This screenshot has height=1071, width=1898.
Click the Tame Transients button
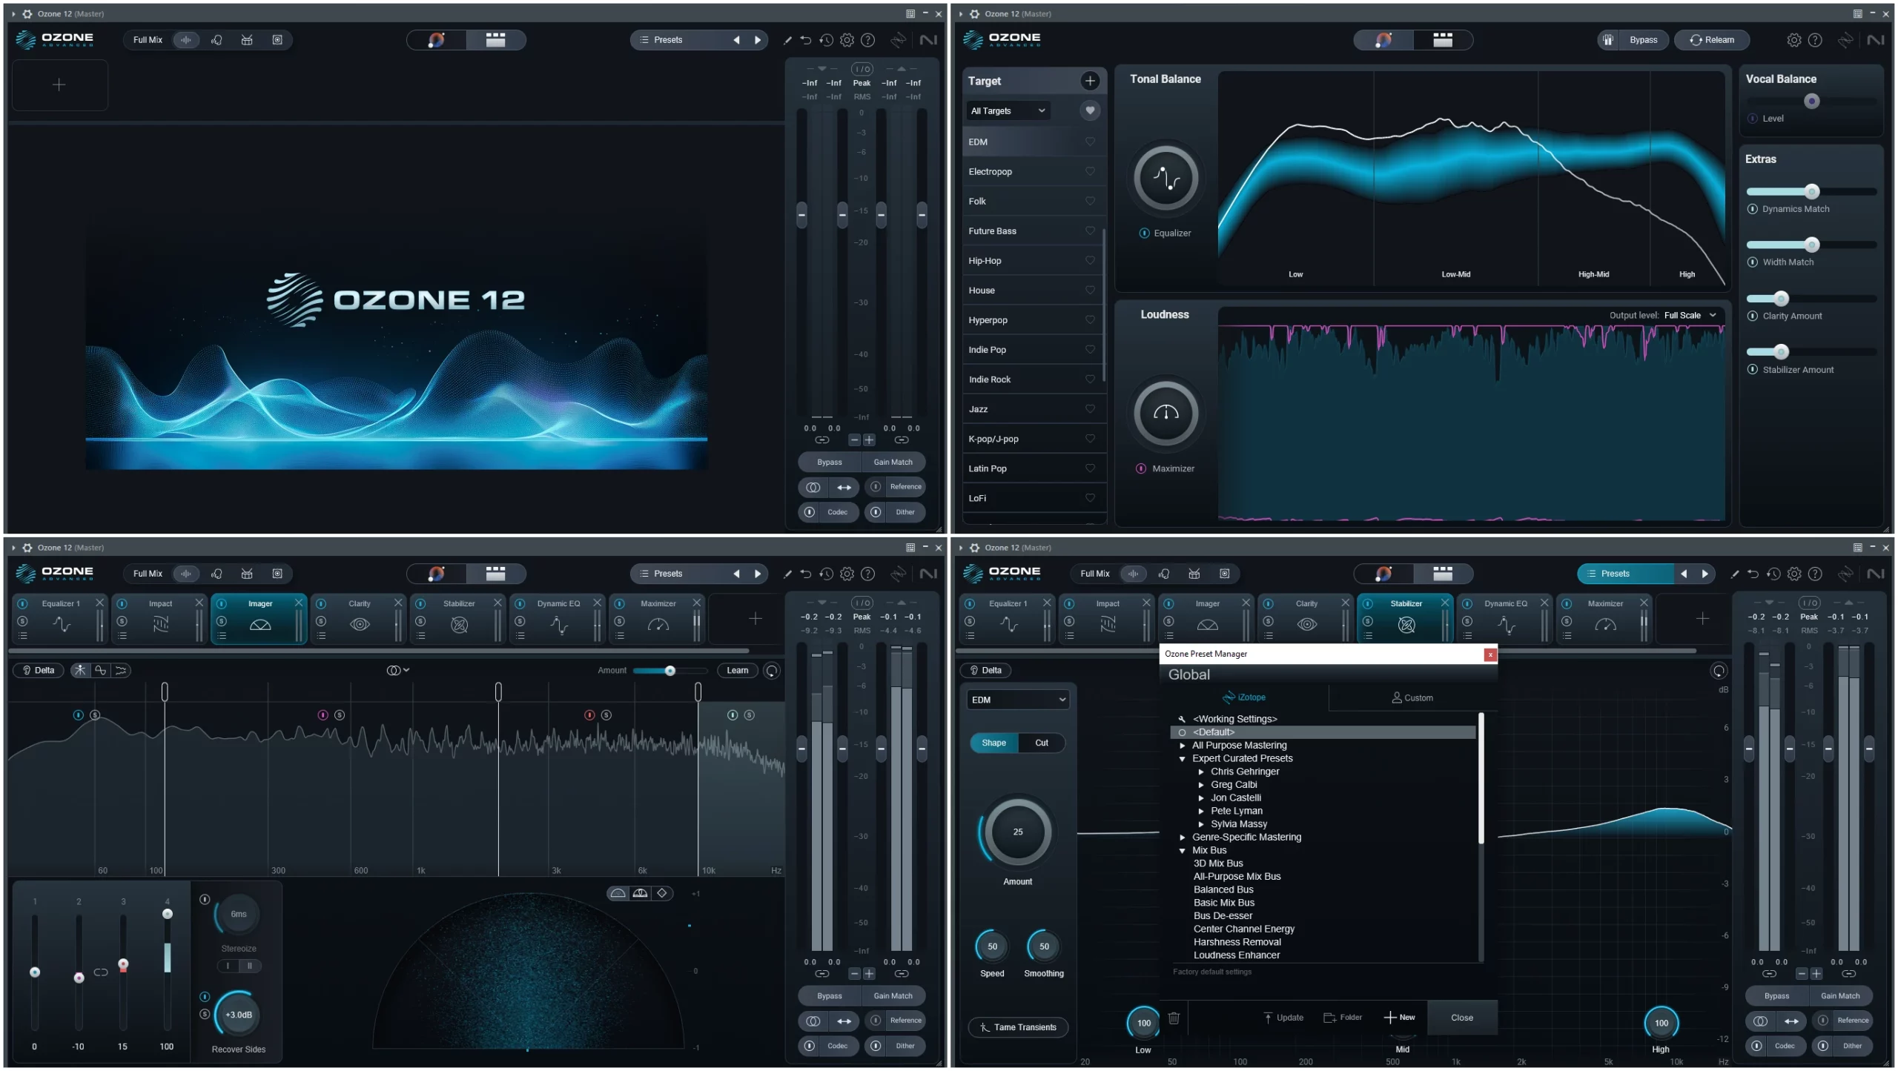click(1017, 1027)
